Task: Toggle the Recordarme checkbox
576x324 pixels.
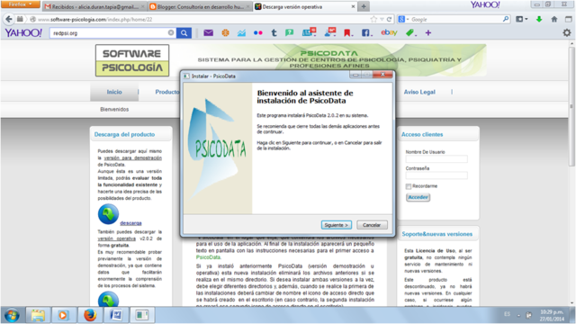Action: pos(408,186)
